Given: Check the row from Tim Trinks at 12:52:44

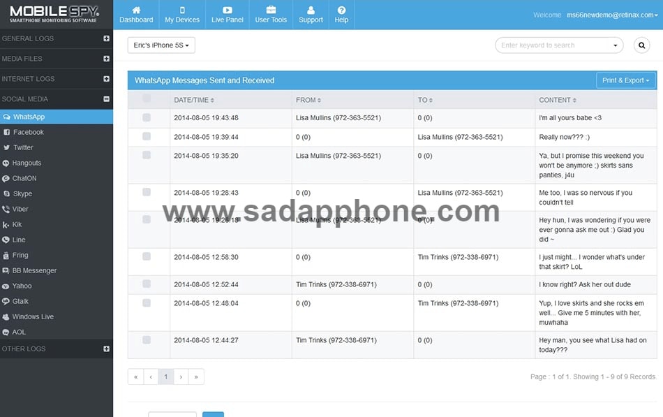Looking at the screenshot, I should (x=147, y=284).
